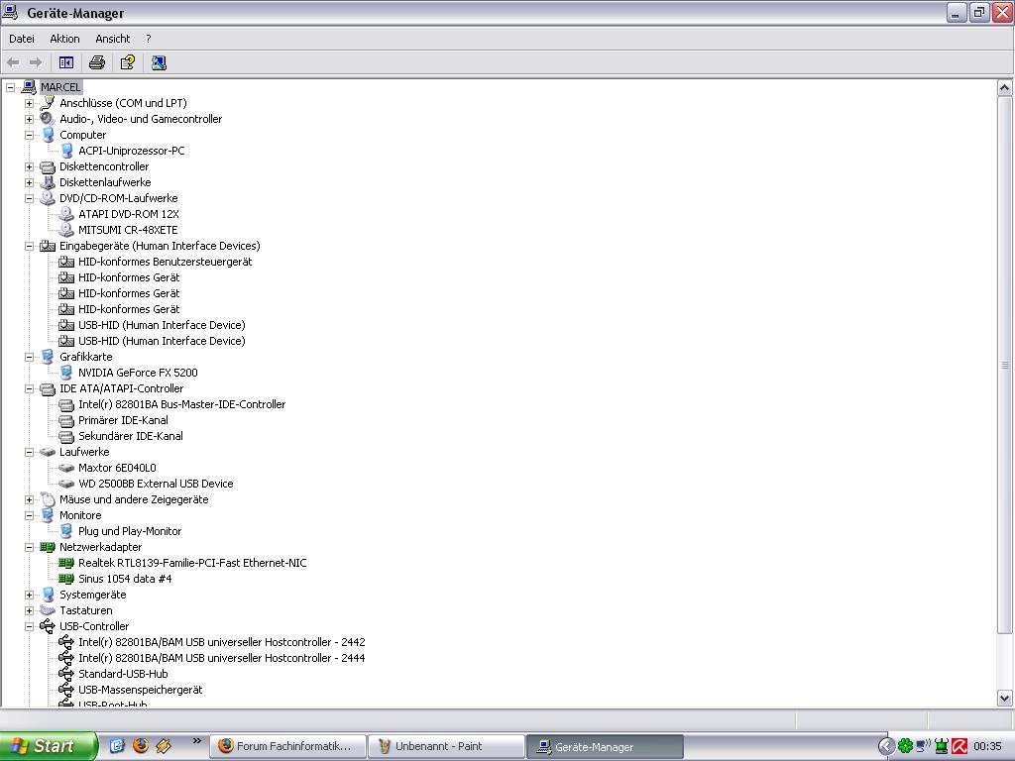
Task: Collapse the DVD/CD-ROM-Laufwerke node
Action: point(29,198)
